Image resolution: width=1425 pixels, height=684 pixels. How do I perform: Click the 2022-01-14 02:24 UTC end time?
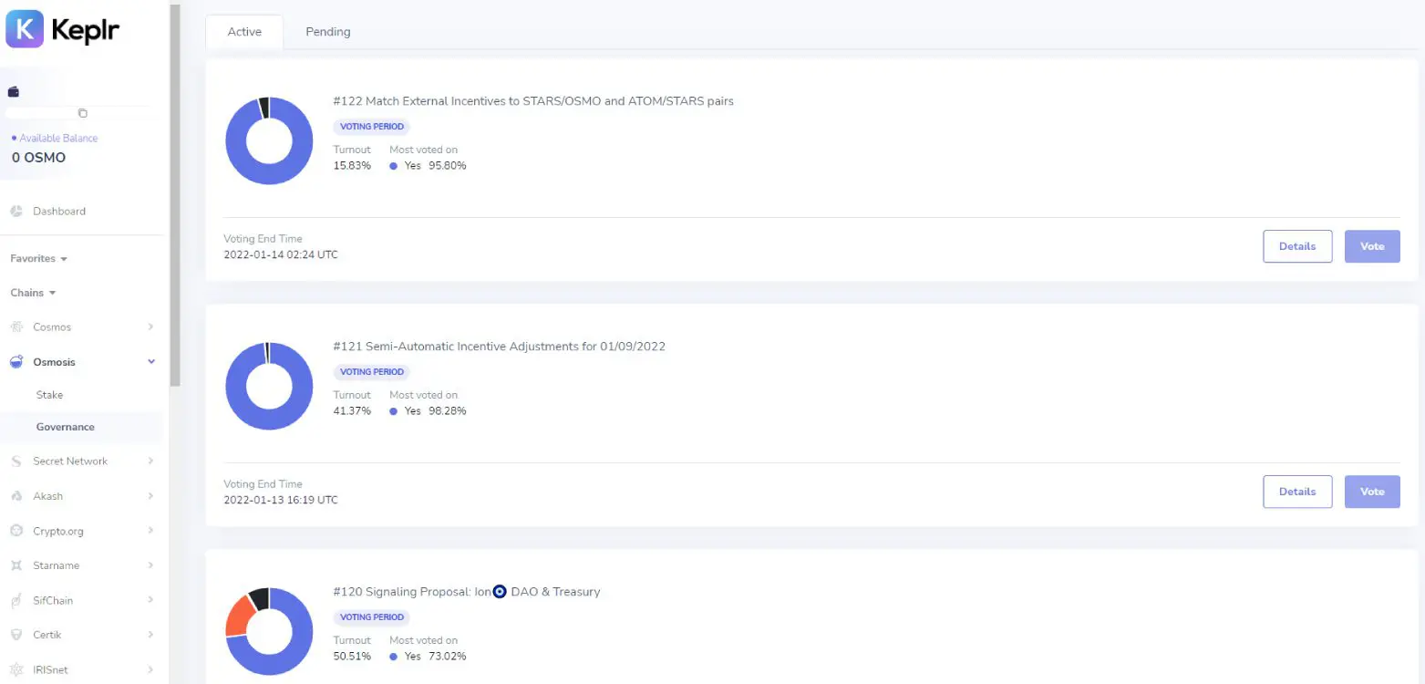(x=281, y=254)
